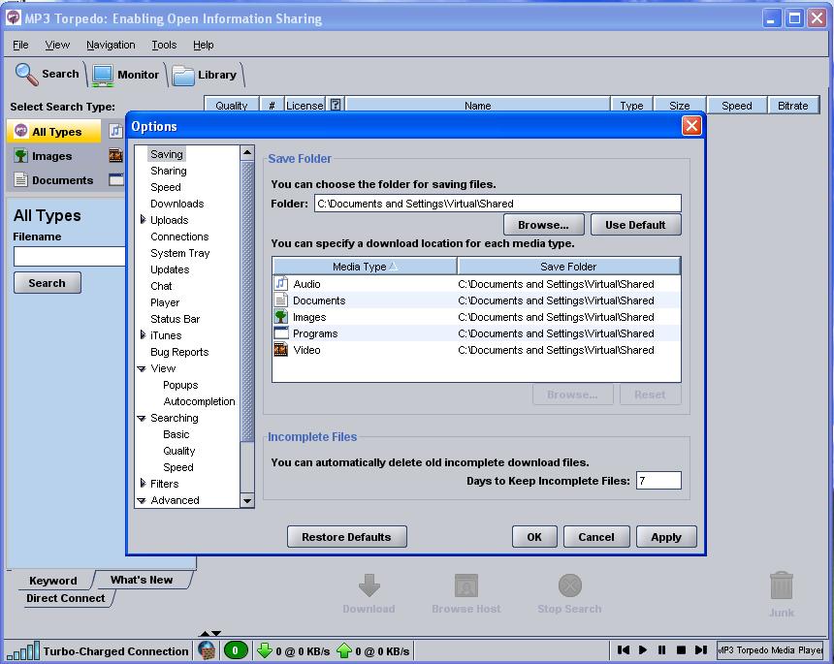The image size is (834, 664).
Task: Click the window icon in Programs media row
Action: [x=281, y=332]
